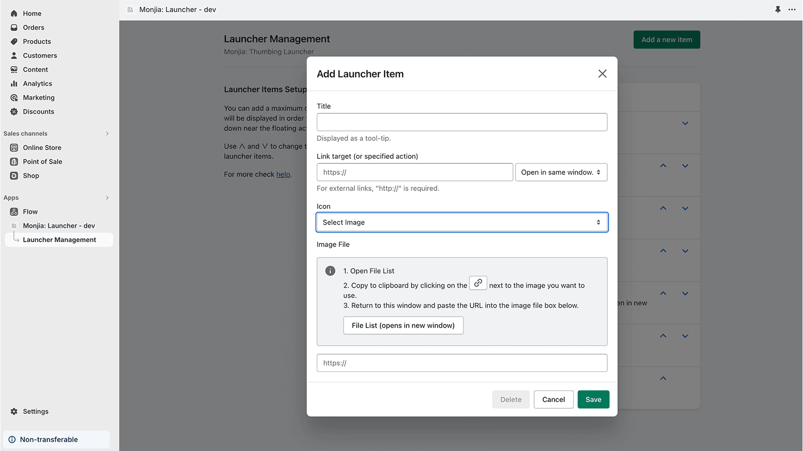
Task: Click the Home icon in sidebar
Action: pyautogui.click(x=14, y=14)
